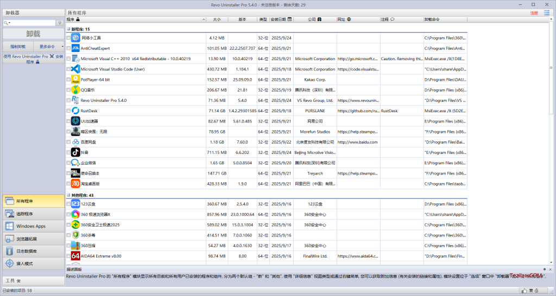The width and height of the screenshot is (556, 296).
Task: Click the 淘宝桌面版 program icon
Action: point(75,184)
